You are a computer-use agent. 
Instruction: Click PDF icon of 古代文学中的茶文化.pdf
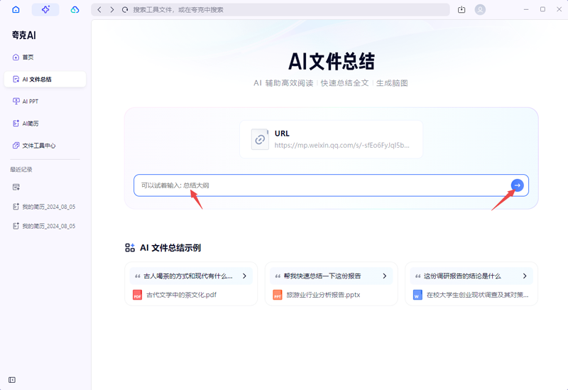[137, 295]
